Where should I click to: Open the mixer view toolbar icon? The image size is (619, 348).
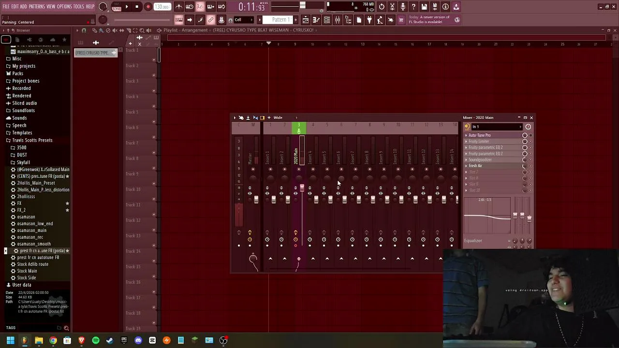tap(338, 20)
